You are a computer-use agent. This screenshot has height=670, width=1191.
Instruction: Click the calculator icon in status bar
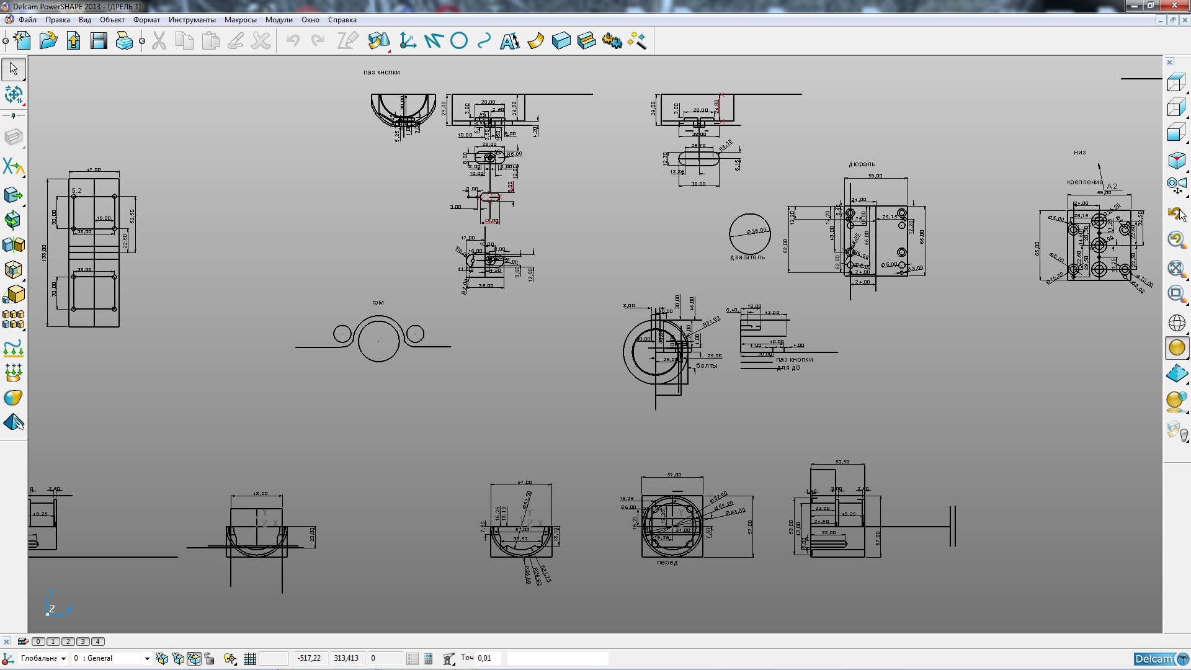tap(429, 659)
